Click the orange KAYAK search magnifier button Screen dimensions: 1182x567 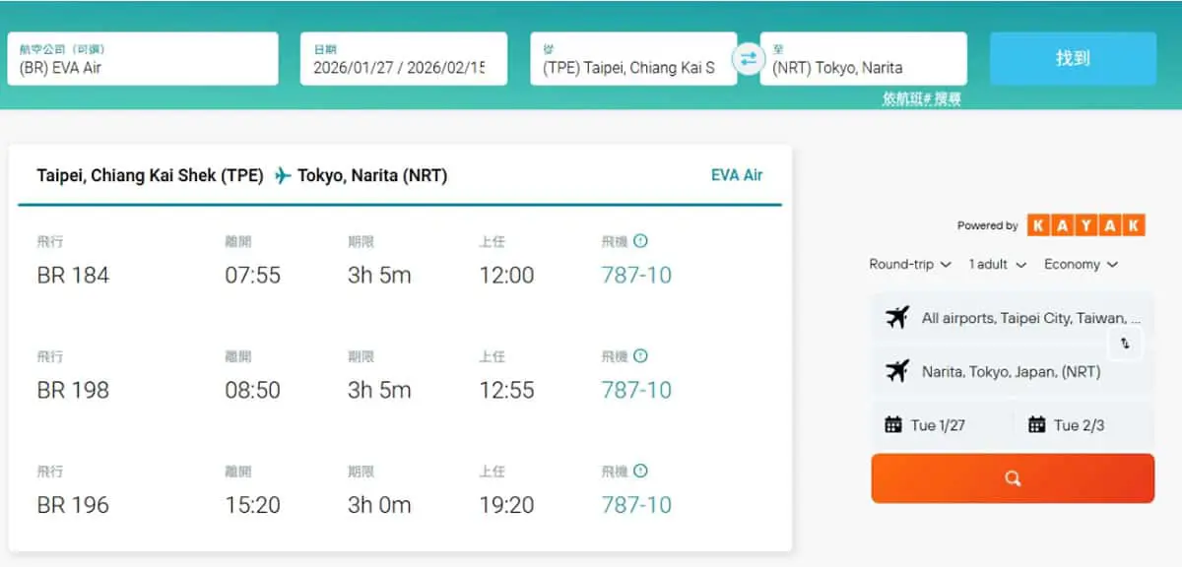coord(1013,478)
